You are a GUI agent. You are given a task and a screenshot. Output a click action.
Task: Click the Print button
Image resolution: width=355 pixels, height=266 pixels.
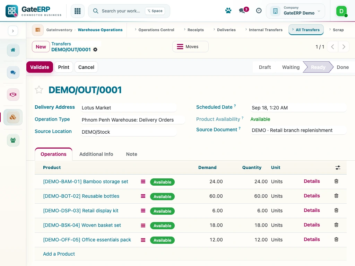[64, 67]
